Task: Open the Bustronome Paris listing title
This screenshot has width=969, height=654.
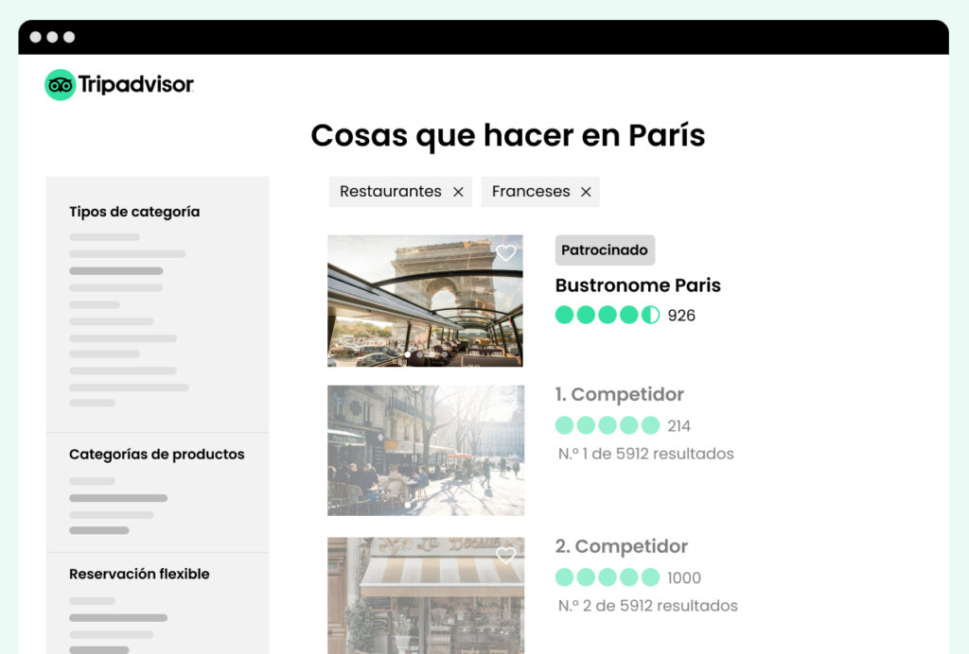Action: tap(638, 285)
